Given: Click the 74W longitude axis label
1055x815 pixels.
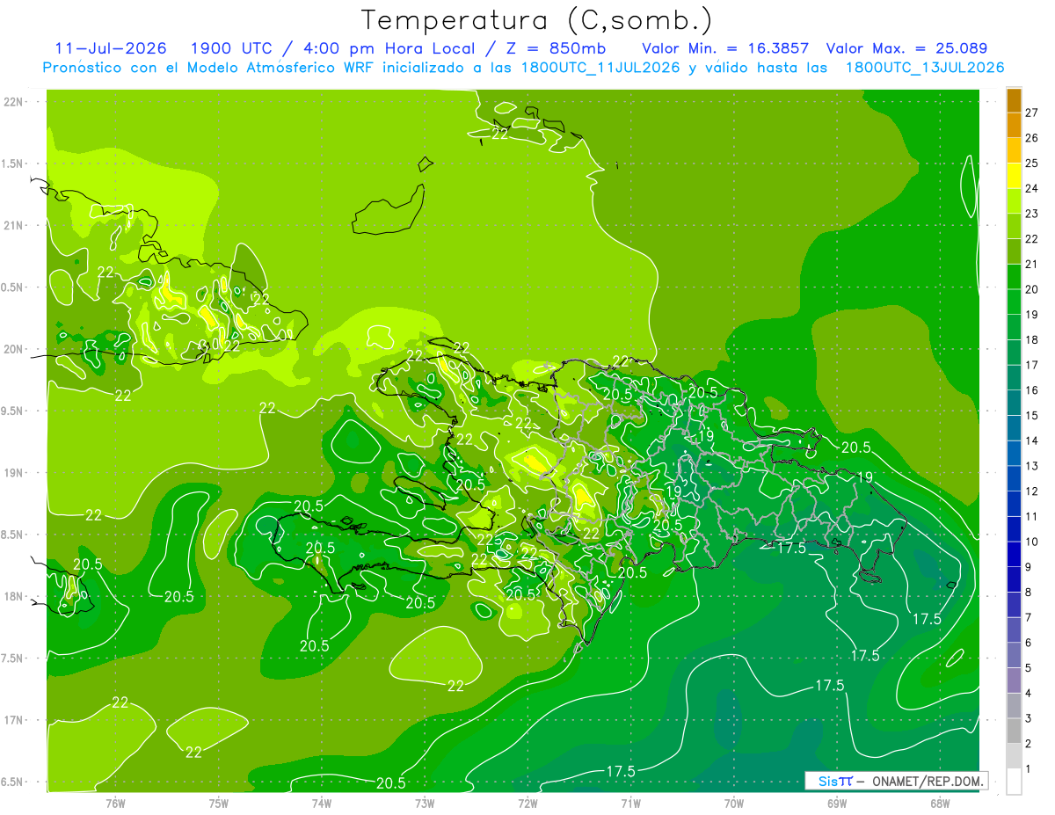Looking at the screenshot, I should pos(321,803).
